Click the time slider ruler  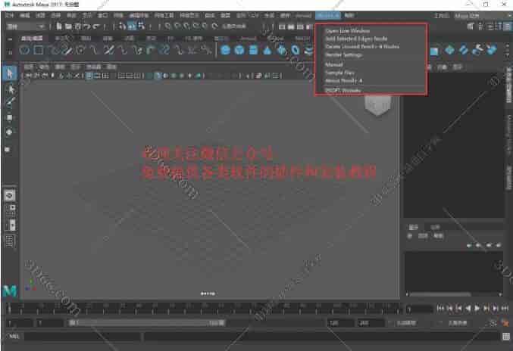204,308
